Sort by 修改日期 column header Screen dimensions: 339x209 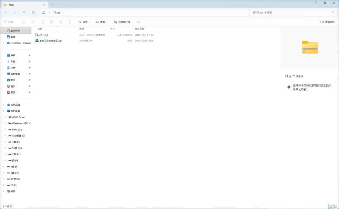[x=140, y=29]
